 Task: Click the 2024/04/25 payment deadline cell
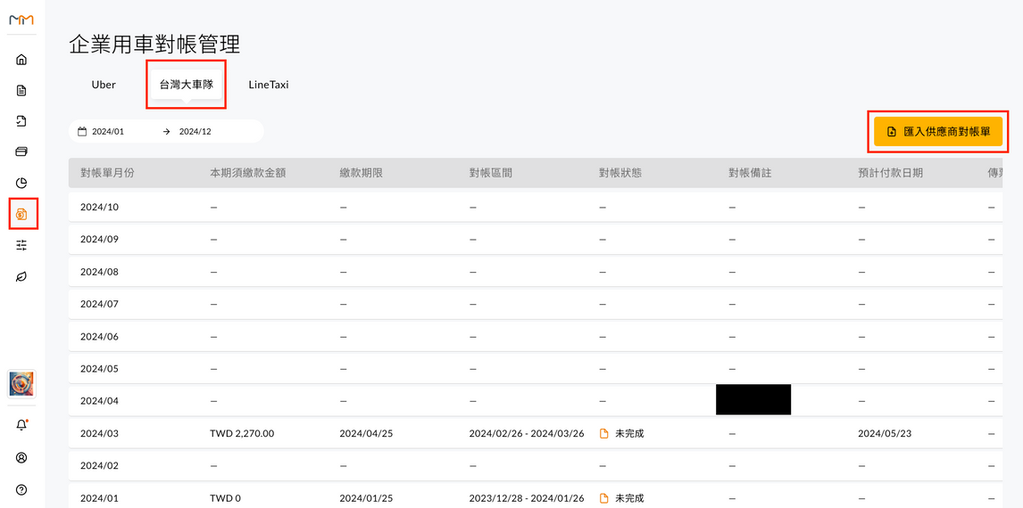click(x=365, y=434)
